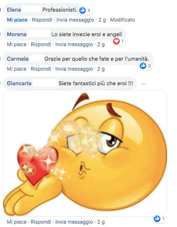This screenshot has width=177, height=227.
Task: Open Giancarla's profile name link
Action: click(x=19, y=84)
